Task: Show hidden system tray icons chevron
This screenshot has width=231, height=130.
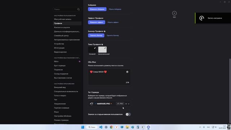Action: [200, 127]
